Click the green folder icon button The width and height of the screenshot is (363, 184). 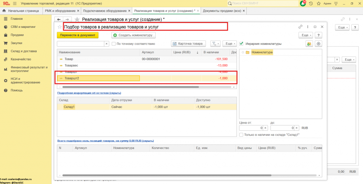(309, 44)
